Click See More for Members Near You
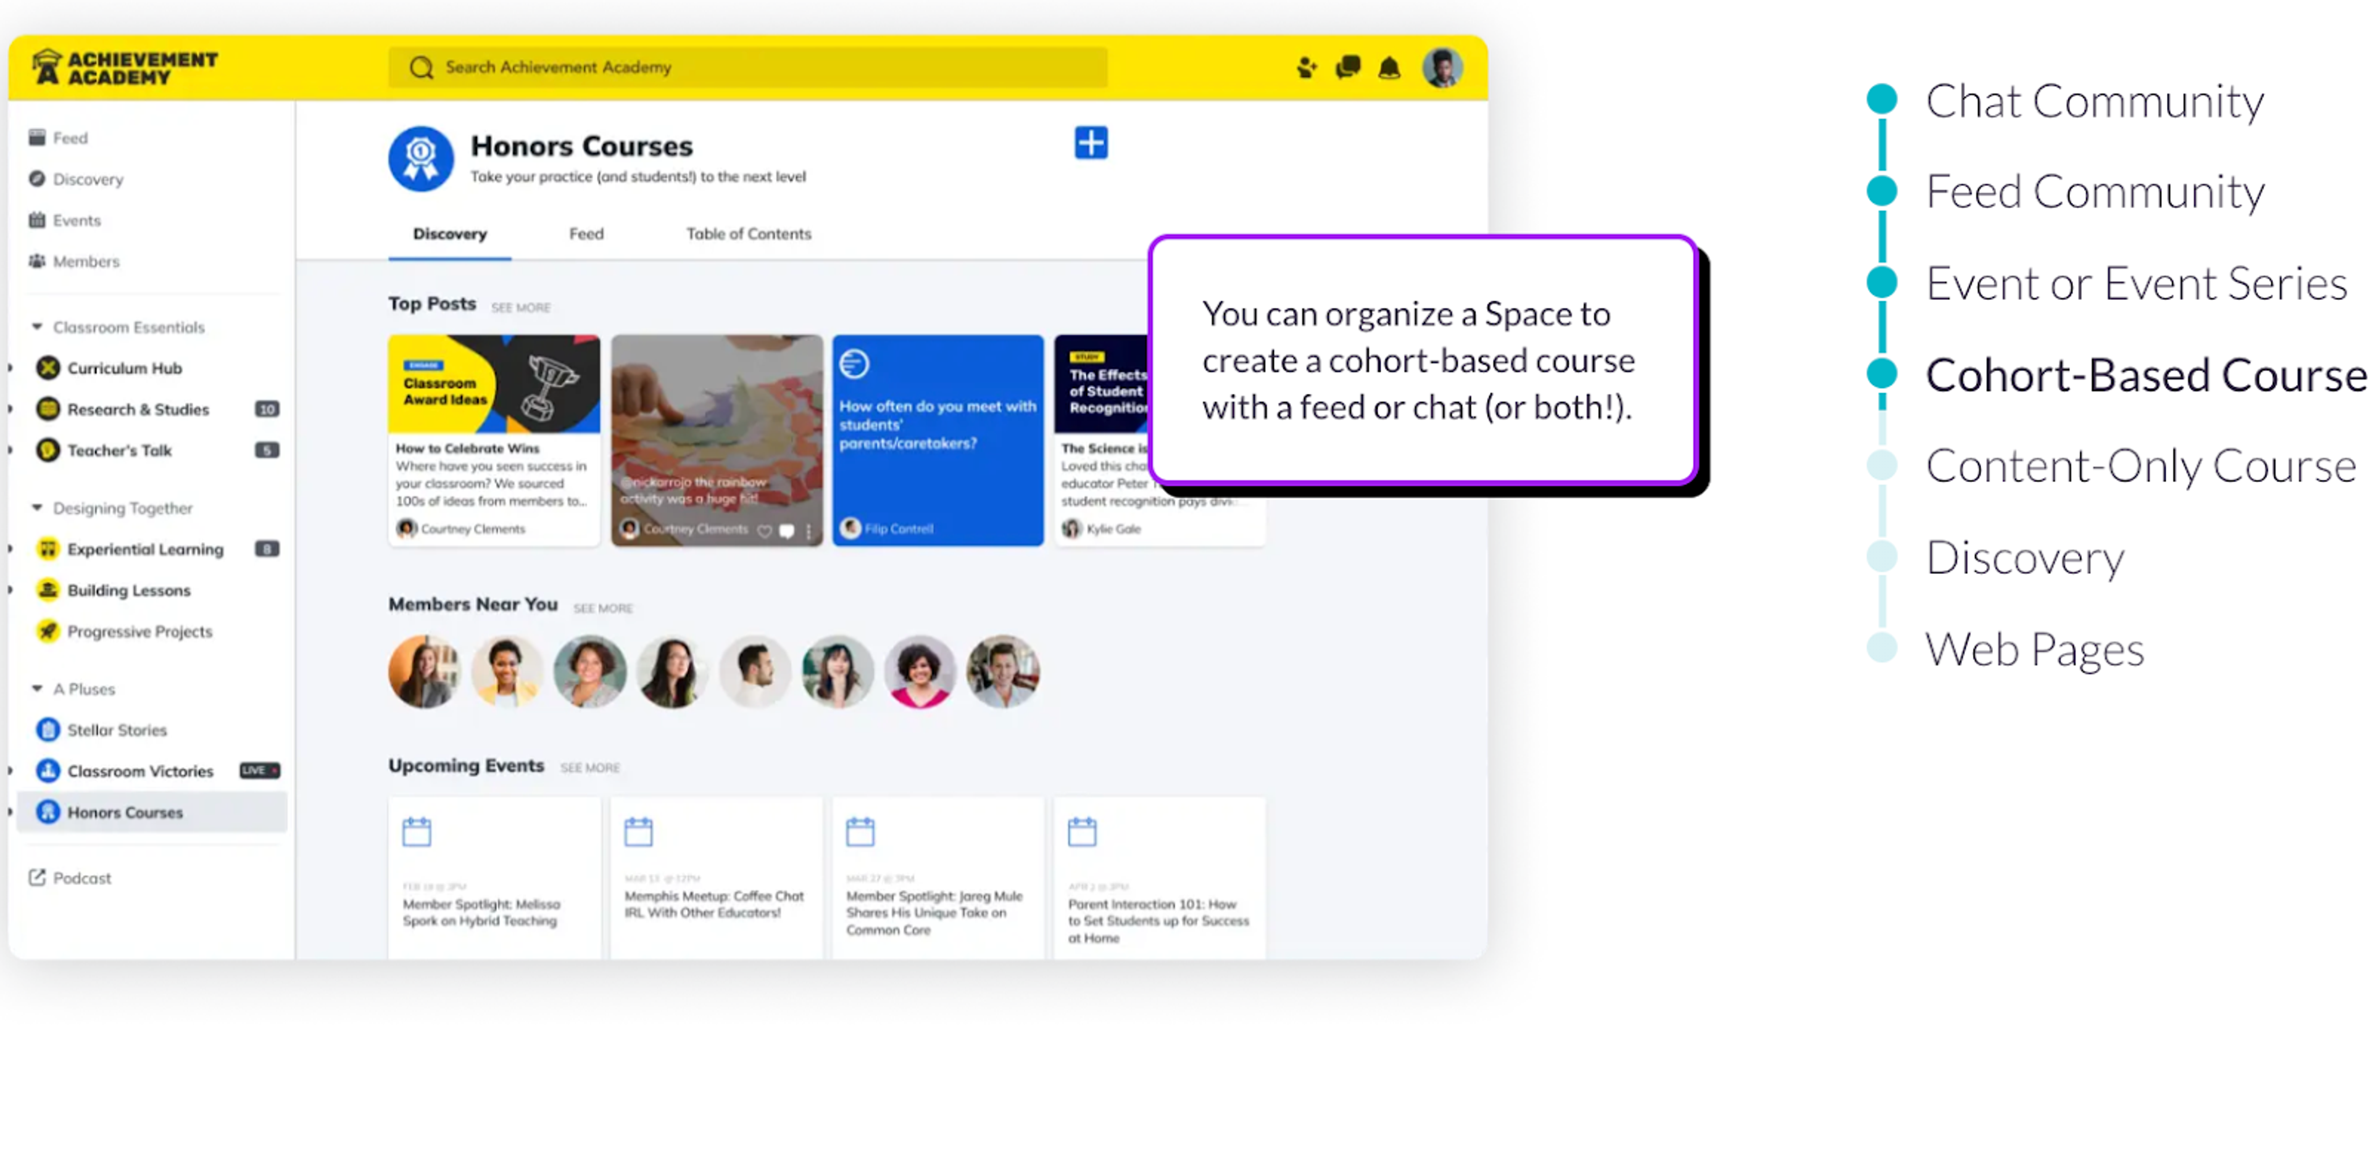This screenshot has width=2370, height=1167. coord(602,608)
